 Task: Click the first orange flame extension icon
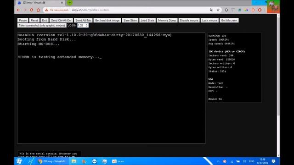click(253, 10)
